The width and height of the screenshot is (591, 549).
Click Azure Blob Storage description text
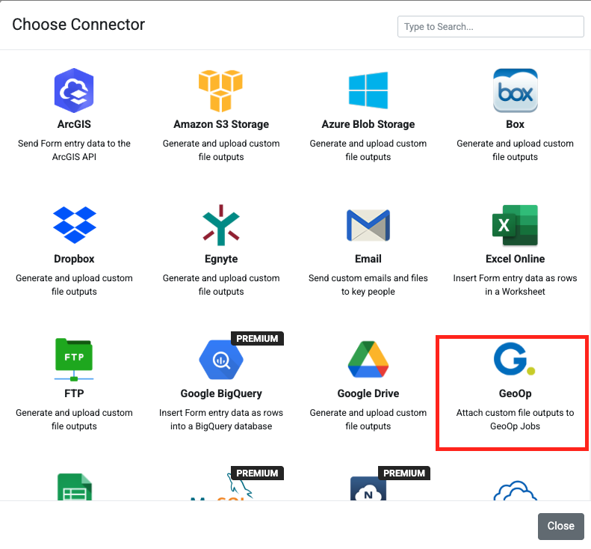click(x=368, y=150)
